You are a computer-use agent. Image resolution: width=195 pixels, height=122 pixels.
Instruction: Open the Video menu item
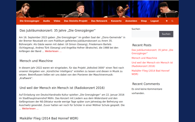click(x=57, y=21)
